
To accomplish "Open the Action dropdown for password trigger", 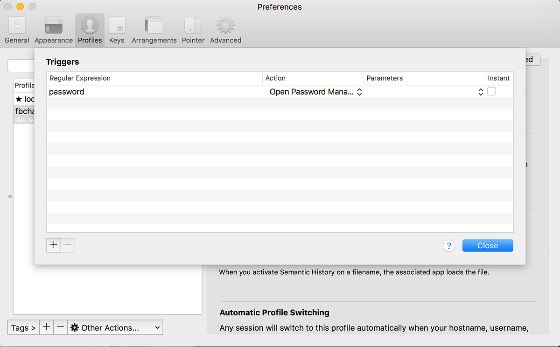I will [315, 92].
